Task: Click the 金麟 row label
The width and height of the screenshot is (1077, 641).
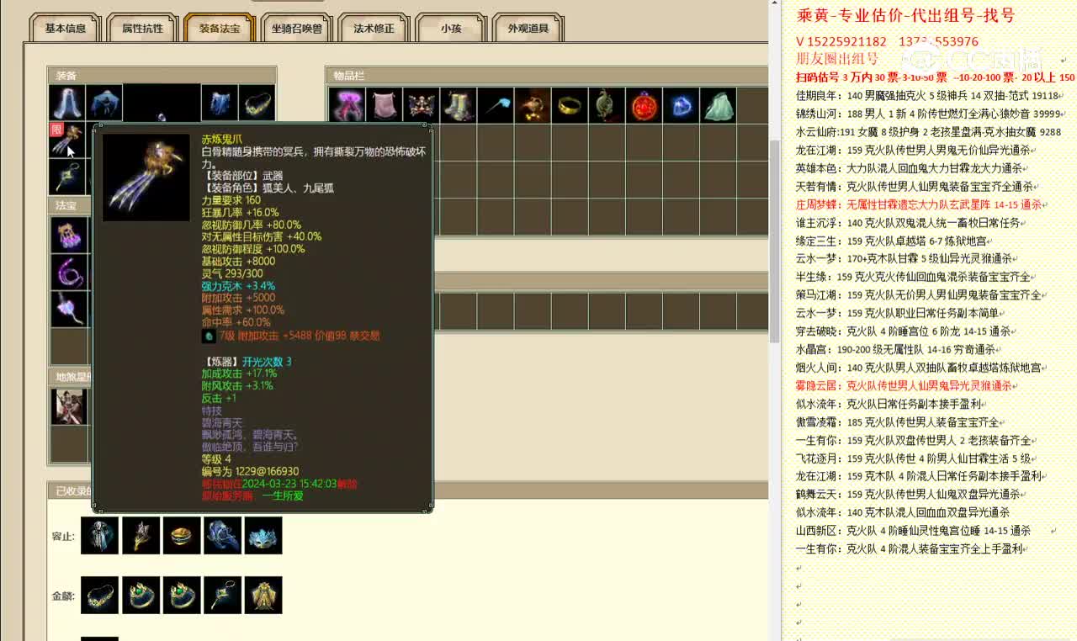Action: [64, 596]
